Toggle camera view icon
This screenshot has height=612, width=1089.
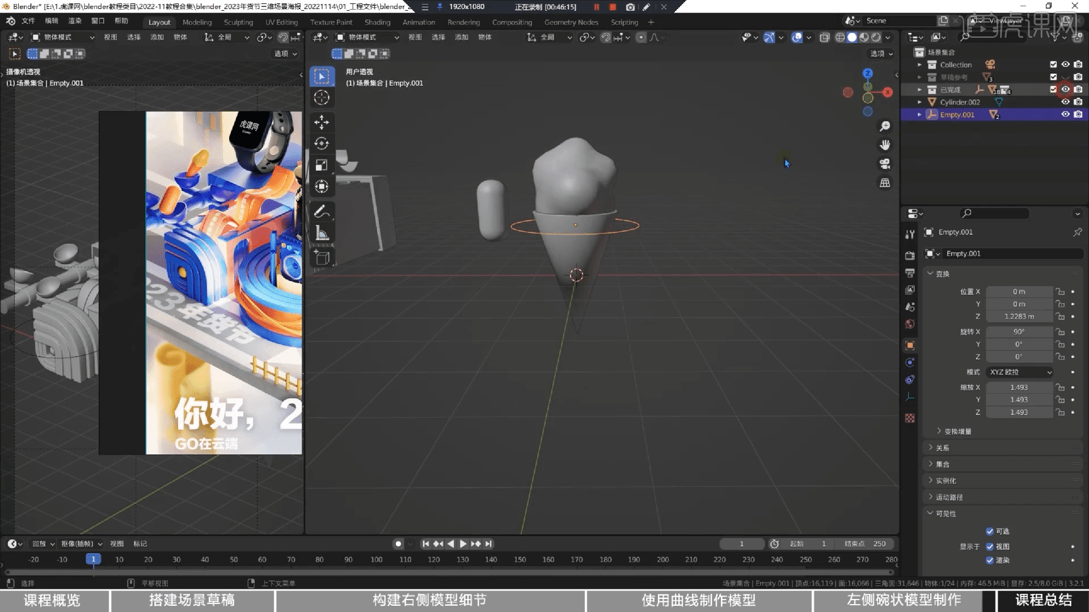pyautogui.click(x=885, y=164)
